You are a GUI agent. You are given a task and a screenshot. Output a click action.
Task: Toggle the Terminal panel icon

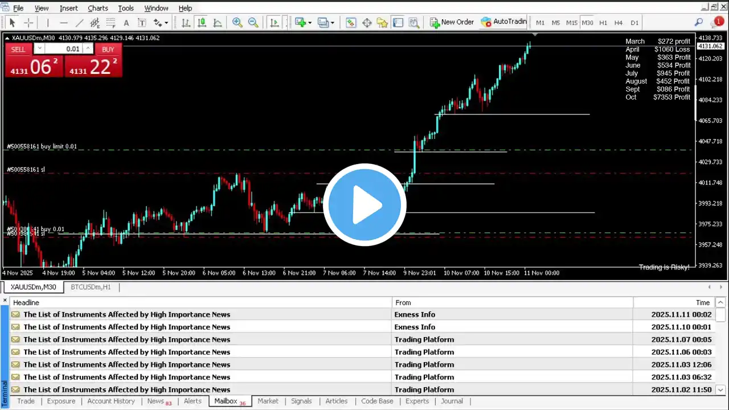coord(398,23)
